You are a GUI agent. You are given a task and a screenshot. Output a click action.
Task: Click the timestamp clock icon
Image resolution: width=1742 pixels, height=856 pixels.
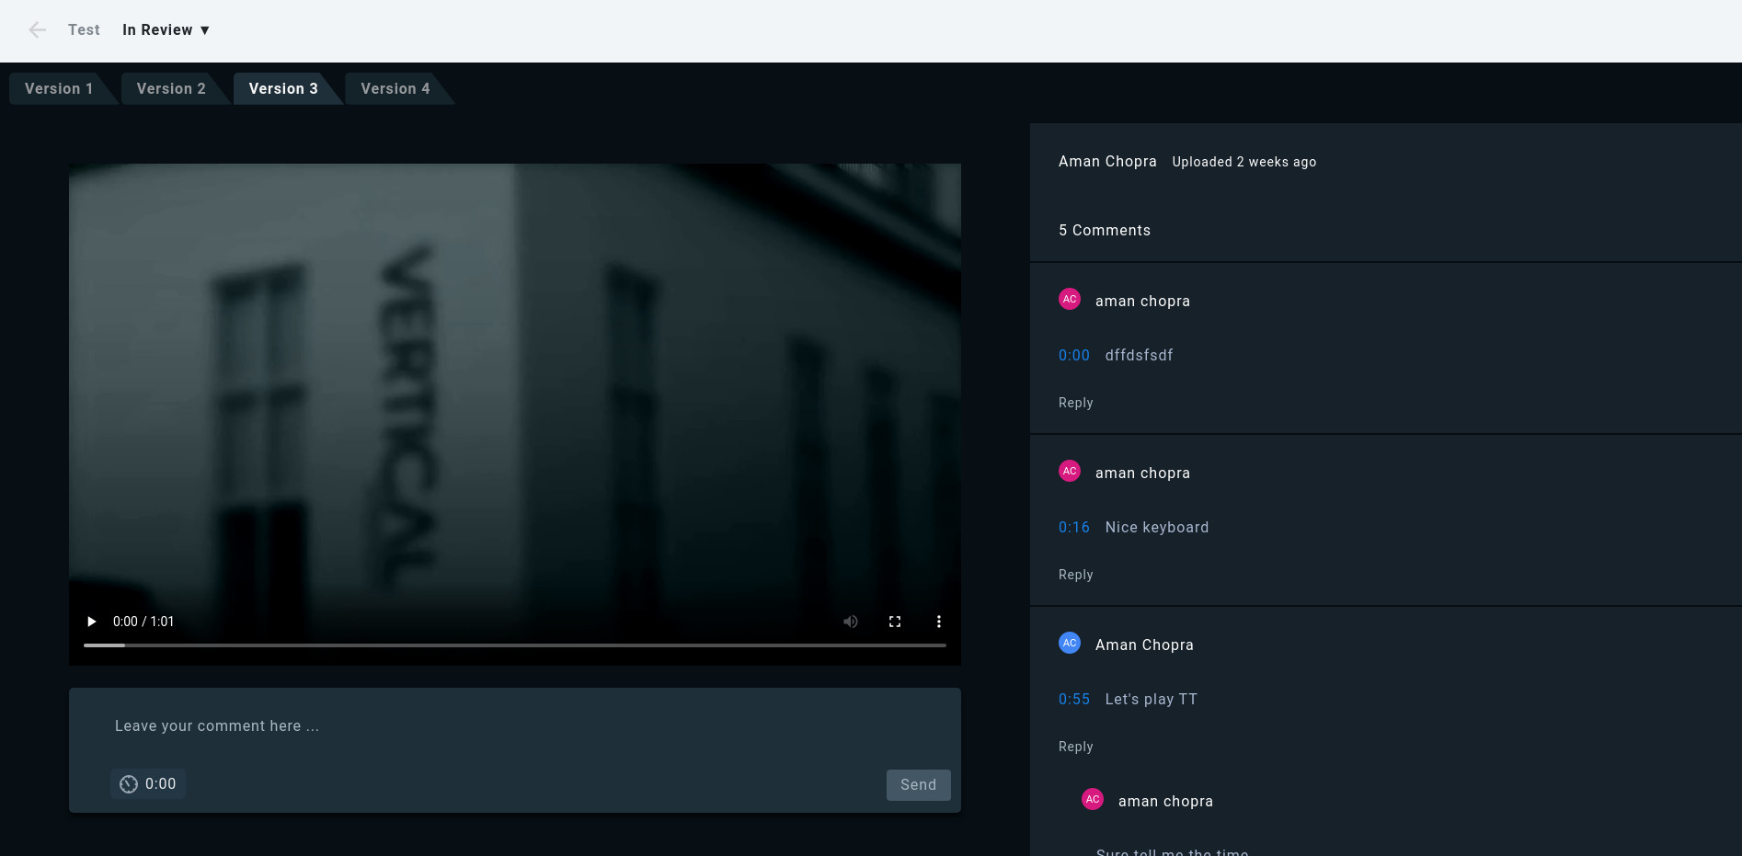coord(129,784)
